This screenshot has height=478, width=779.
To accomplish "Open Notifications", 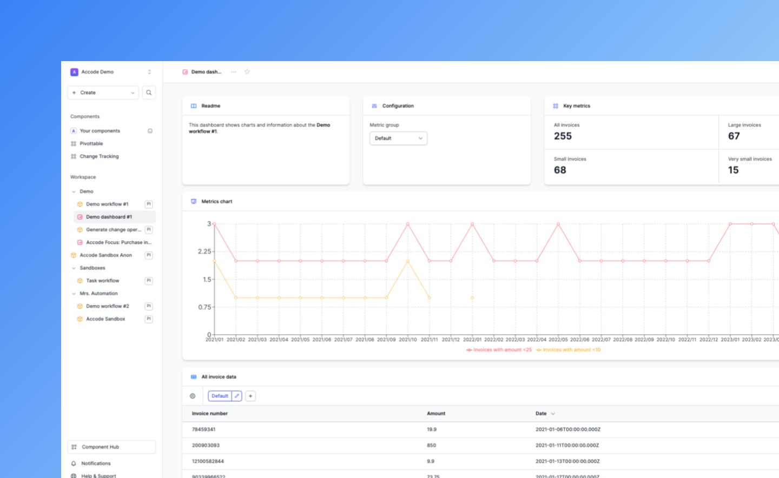I will point(96,463).
